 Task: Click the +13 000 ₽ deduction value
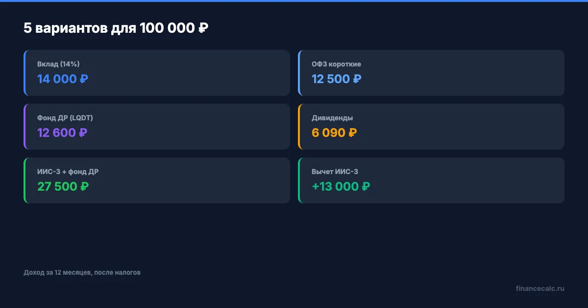pos(341,186)
